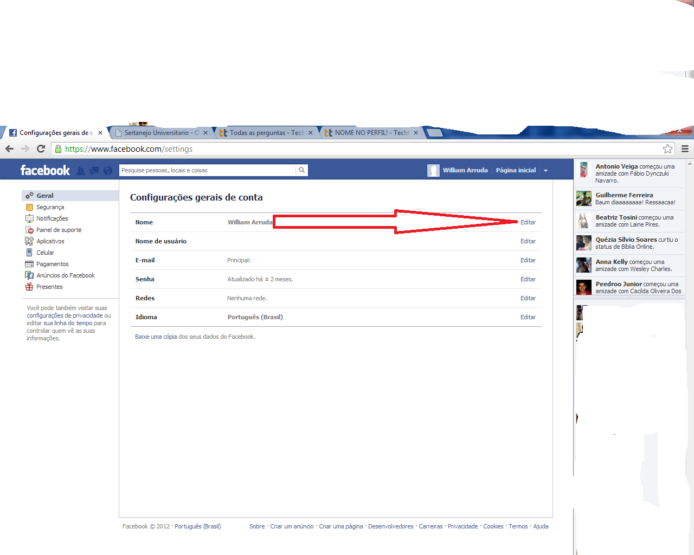Edit the Senha setting
This screenshot has height=555, width=694.
click(528, 279)
